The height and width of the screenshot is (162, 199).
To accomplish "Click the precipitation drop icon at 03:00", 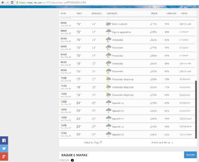I will point(151,24).
